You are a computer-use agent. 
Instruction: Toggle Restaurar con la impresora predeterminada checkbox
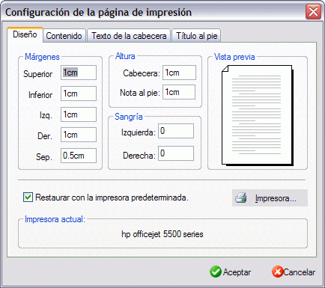[28, 197]
